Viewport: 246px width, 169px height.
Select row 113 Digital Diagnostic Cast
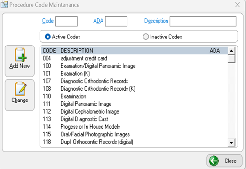pyautogui.click(x=135, y=119)
